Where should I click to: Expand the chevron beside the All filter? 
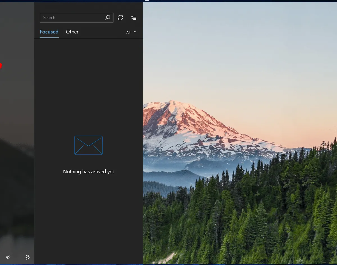(135, 32)
